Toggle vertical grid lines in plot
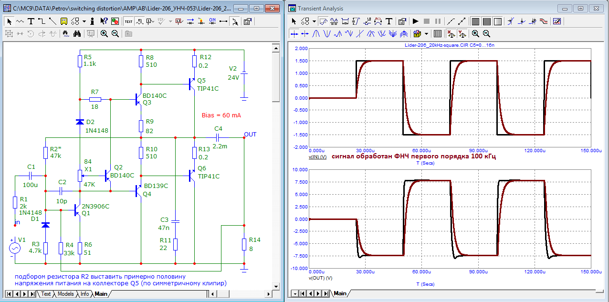The width and height of the screenshot is (609, 302). 475,21
